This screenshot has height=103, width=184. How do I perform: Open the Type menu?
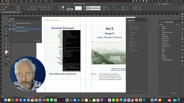(26, 1)
